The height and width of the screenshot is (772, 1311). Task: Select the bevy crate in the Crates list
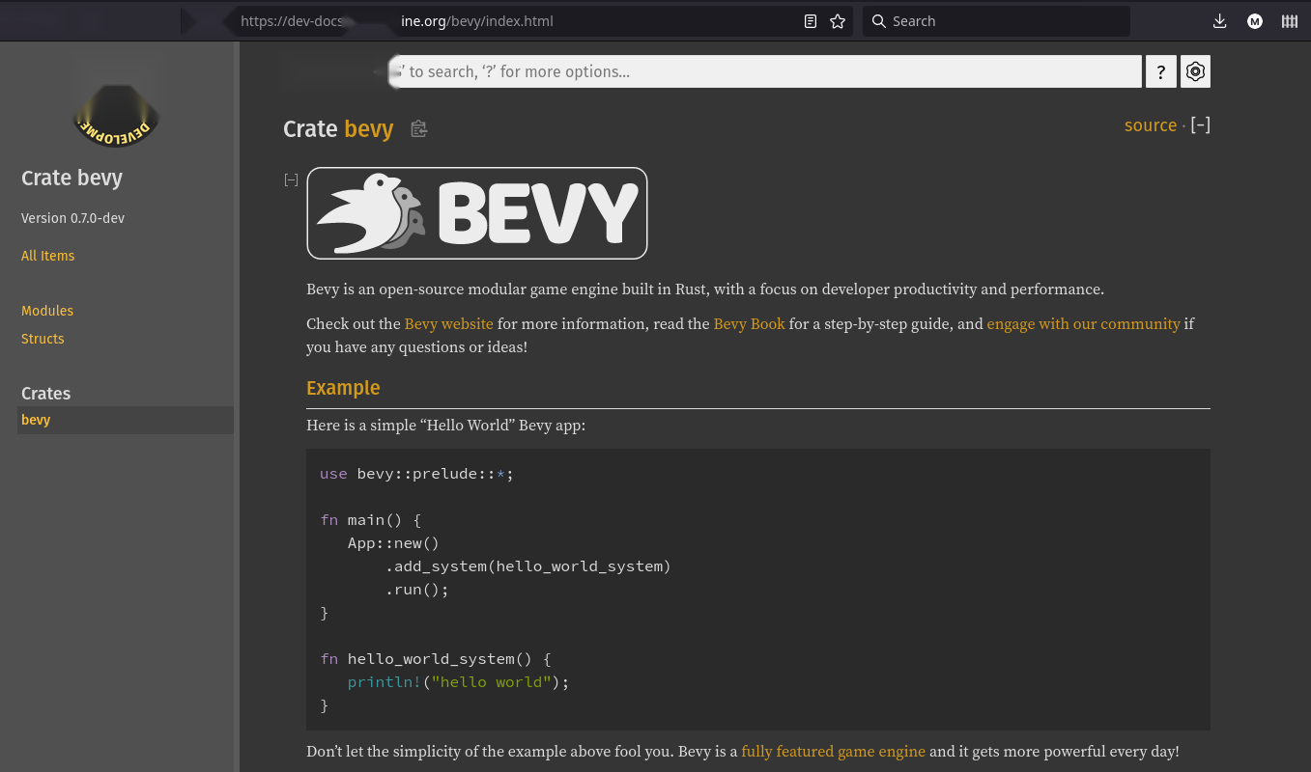click(x=126, y=420)
